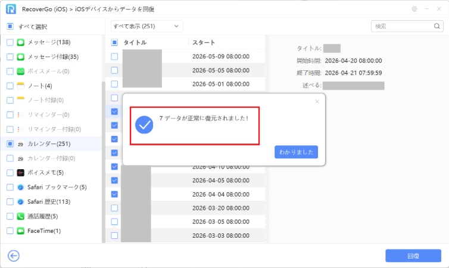
Task: Sort by the スタート column header
Action: point(204,42)
